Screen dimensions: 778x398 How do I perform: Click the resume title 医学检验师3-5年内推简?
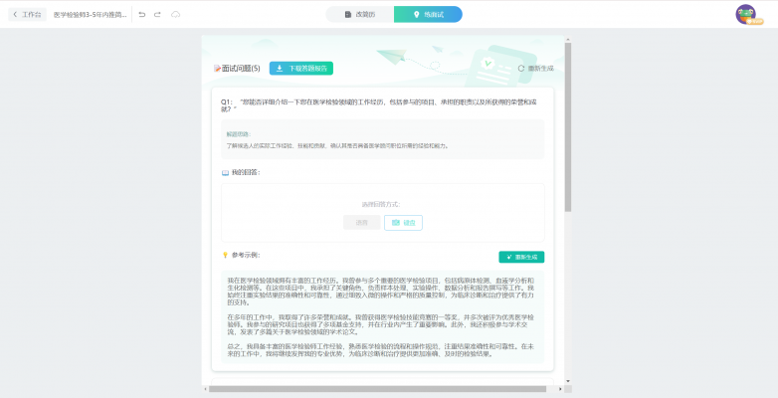tap(90, 14)
